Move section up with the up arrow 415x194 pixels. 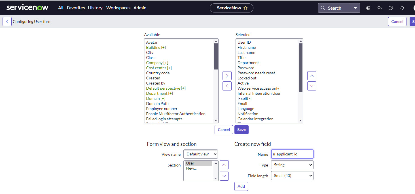click(x=224, y=165)
